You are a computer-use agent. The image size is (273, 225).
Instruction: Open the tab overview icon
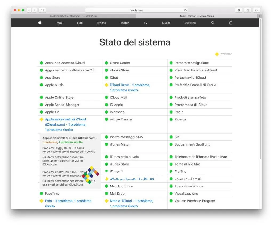pyautogui.click(x=256, y=10)
